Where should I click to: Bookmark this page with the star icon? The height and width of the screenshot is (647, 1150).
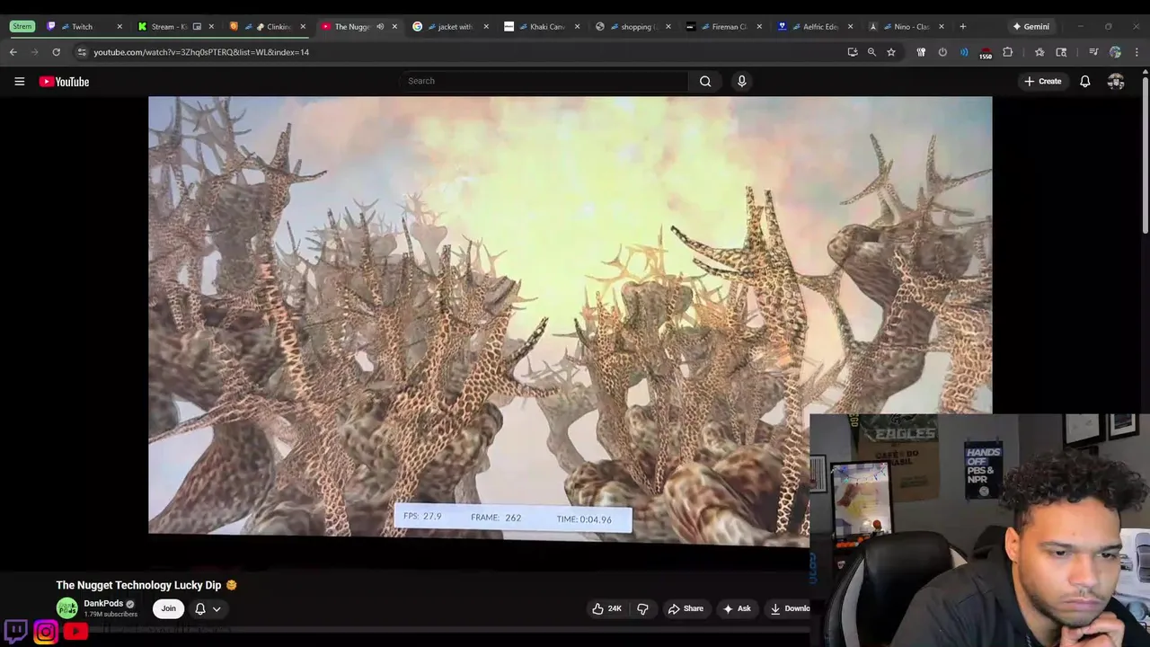[x=891, y=52]
